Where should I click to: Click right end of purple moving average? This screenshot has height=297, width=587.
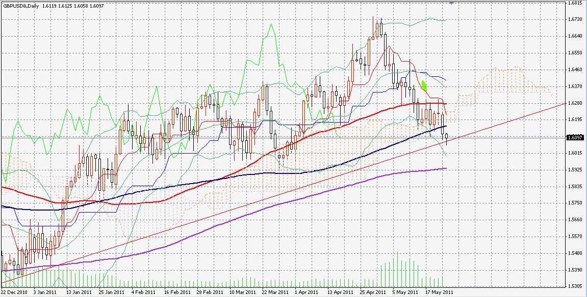[x=447, y=168]
